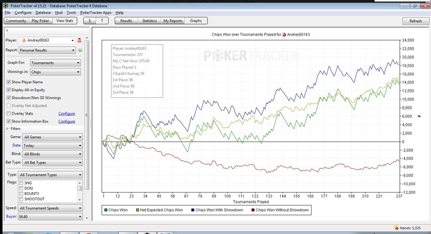Open the Graph For dropdown

[55, 63]
